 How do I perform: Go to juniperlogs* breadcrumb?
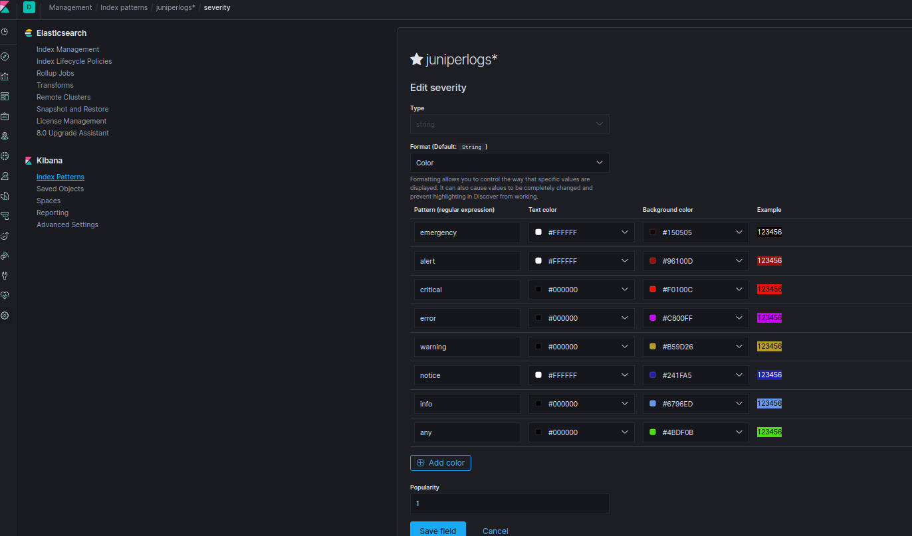tap(175, 7)
